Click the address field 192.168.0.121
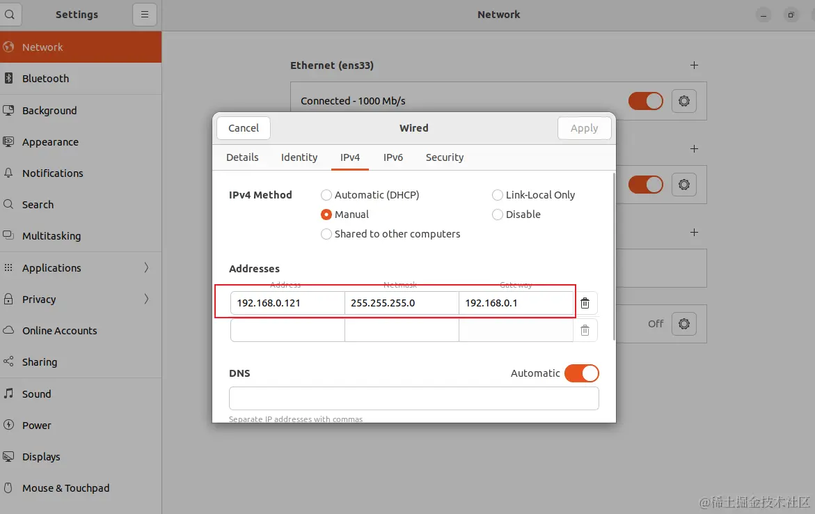The image size is (815, 514). (x=287, y=303)
